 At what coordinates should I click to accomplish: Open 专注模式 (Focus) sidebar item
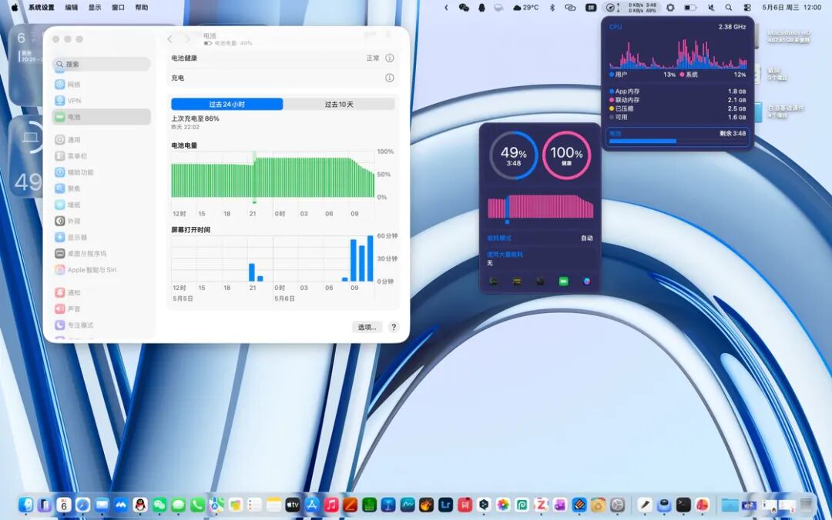tap(101, 325)
